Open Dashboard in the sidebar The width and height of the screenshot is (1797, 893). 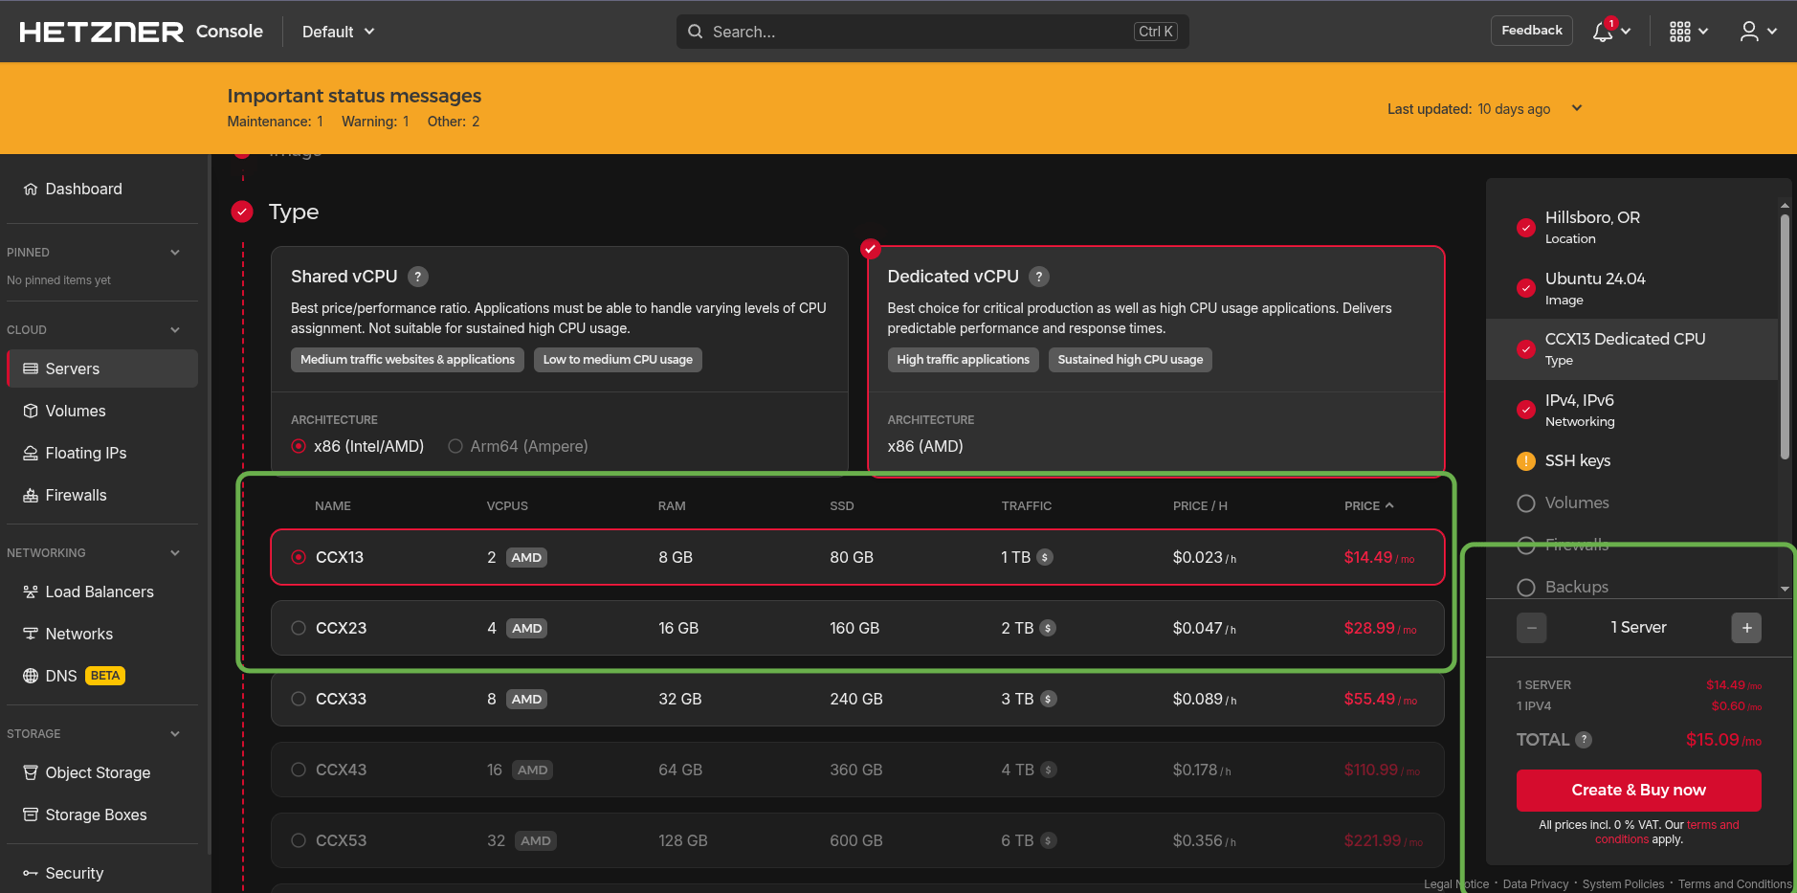pos(101,189)
